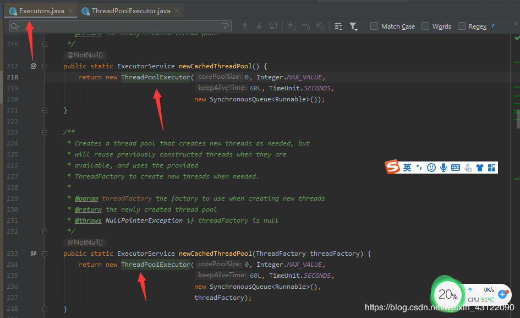The image size is (520, 318).
Task: Open the Sogou emoji smiley icon
Action: tap(431, 168)
